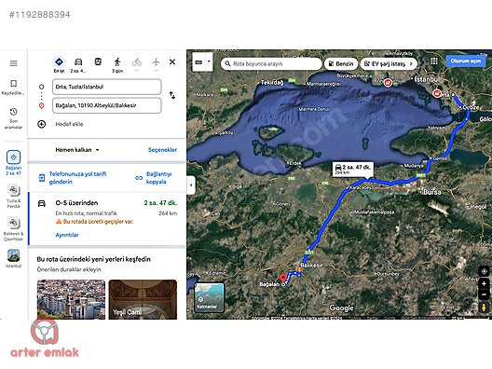Select the driving travel mode

pos(78,65)
